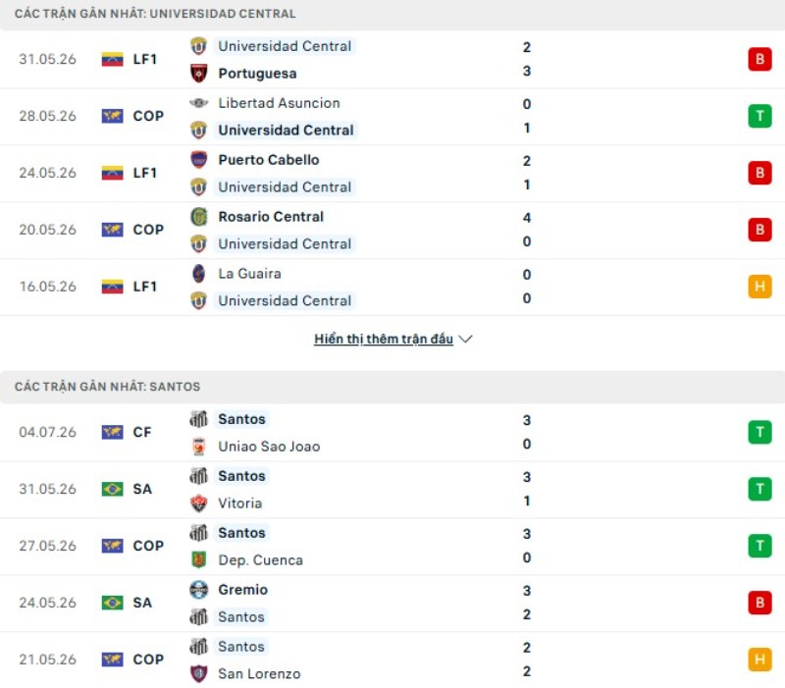Click the La Guaira club crest
The width and height of the screenshot is (785, 688).
tap(199, 274)
